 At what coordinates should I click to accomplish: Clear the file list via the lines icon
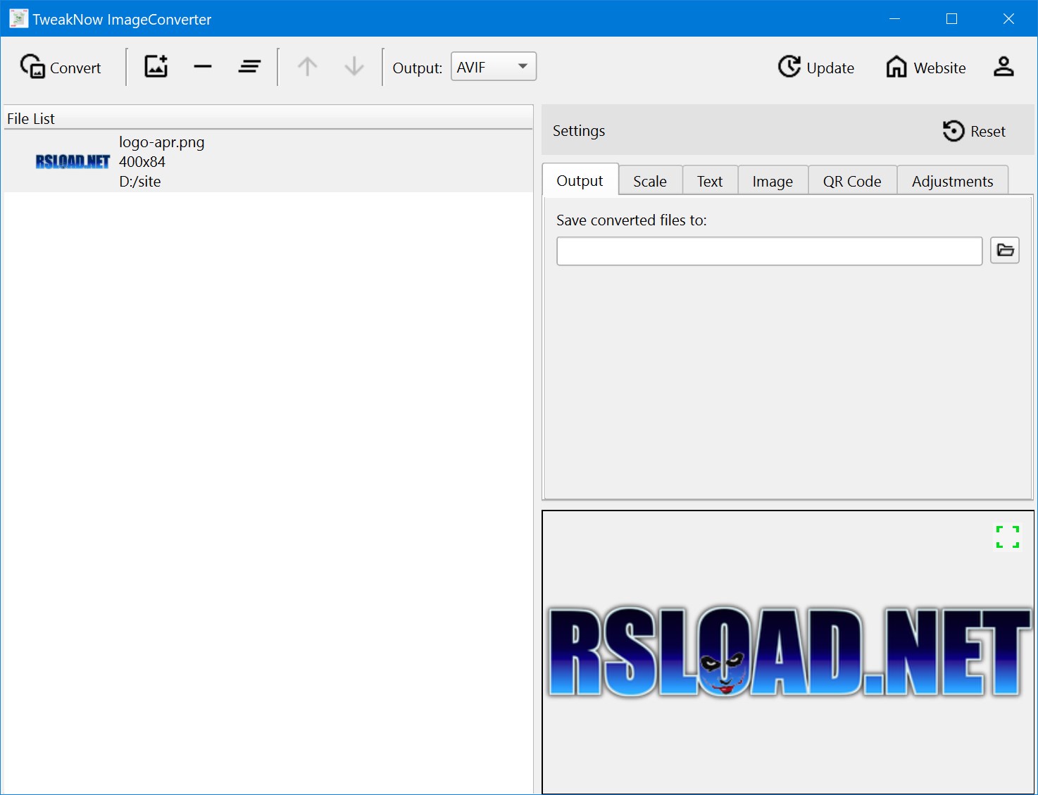coord(249,67)
